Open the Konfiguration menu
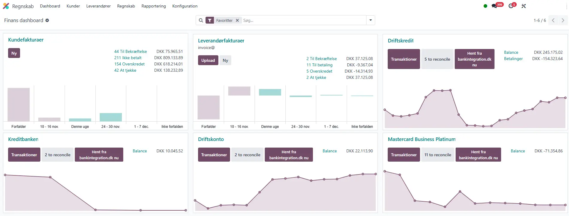Screen dimensions: 569x216 (x=185, y=6)
